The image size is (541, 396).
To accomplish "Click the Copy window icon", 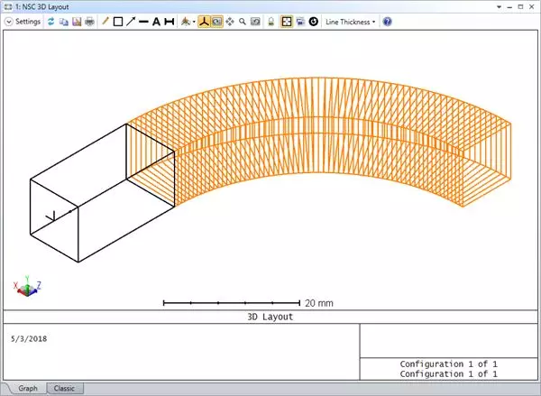I will (x=64, y=21).
